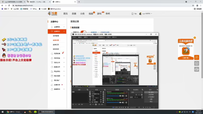The image size is (203, 114).
Task: Move the scene up with the arrow
Action: (x=79, y=104)
